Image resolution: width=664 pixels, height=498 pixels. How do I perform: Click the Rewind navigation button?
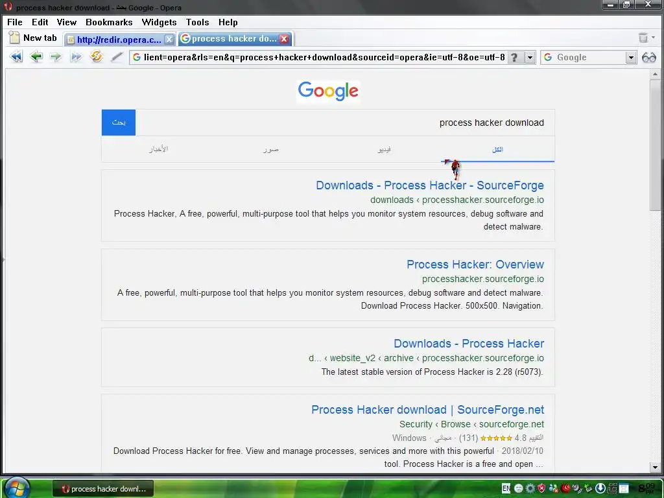coord(16,57)
